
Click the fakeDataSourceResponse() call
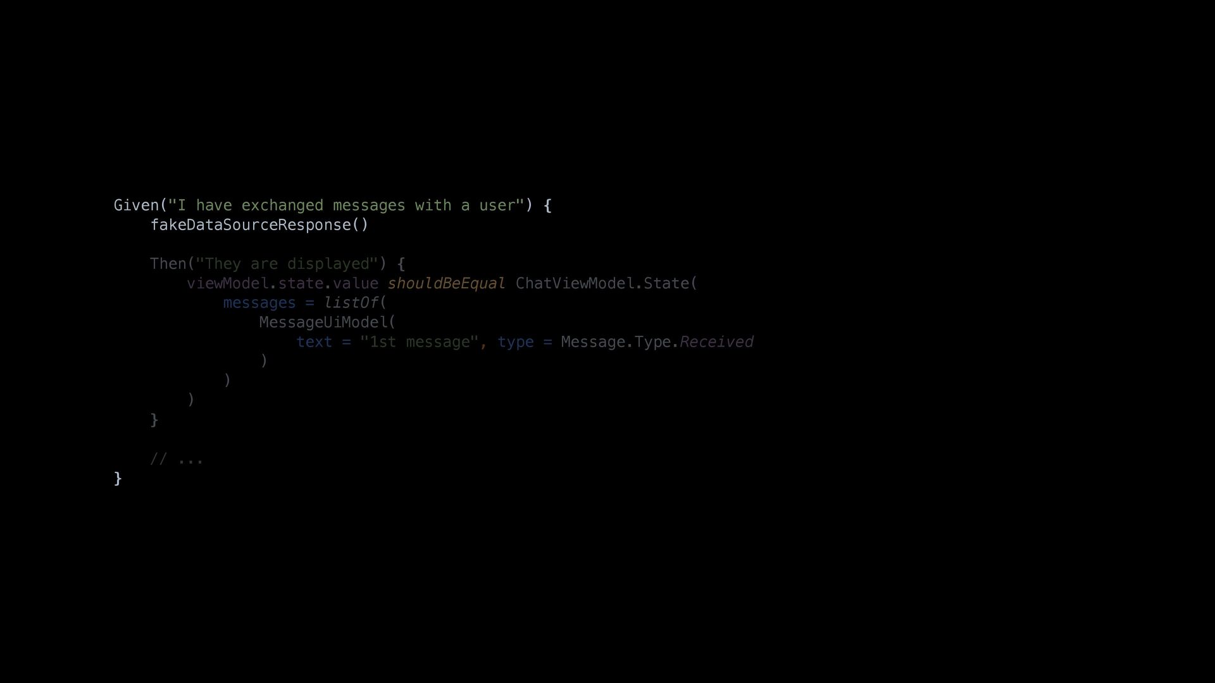259,225
